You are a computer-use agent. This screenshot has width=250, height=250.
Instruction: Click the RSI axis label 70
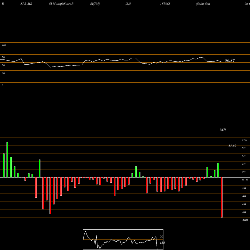point(3,57)
